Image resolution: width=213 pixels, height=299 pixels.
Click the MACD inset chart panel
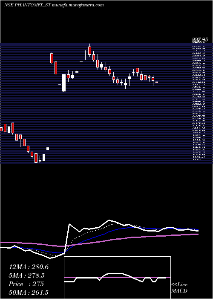[117, 278]
